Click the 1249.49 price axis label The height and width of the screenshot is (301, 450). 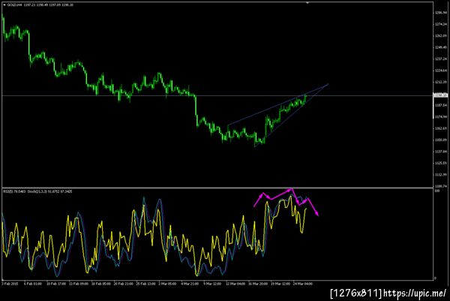(x=441, y=47)
